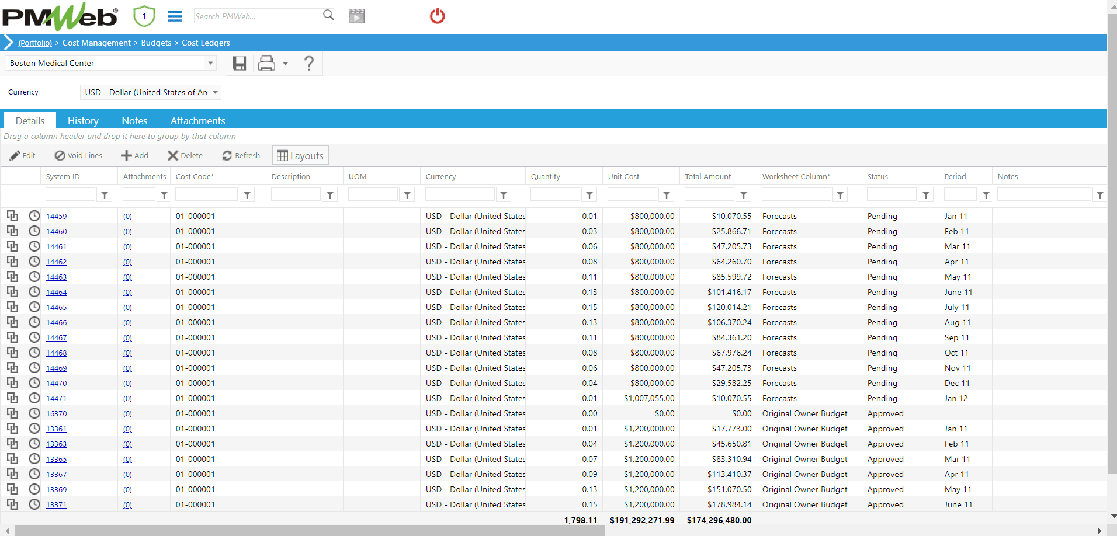This screenshot has width=1117, height=536.
Task: Click the search magnifier icon
Action: (x=328, y=15)
